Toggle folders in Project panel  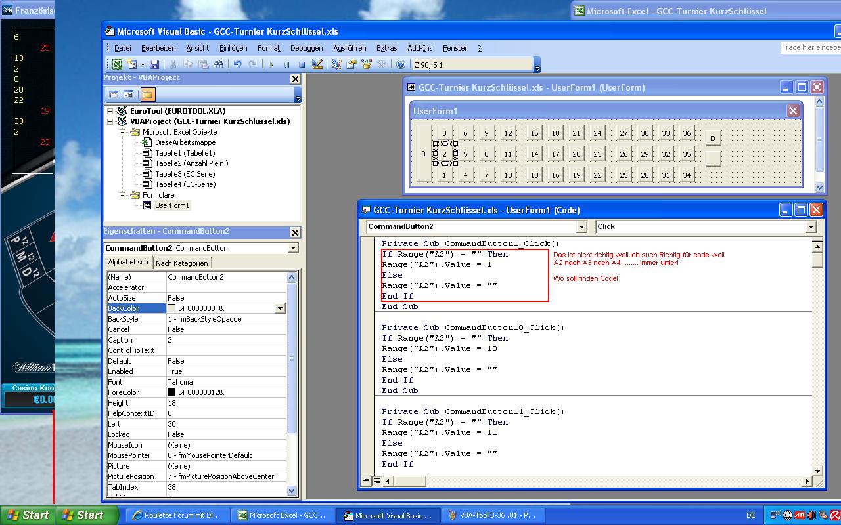[x=147, y=94]
